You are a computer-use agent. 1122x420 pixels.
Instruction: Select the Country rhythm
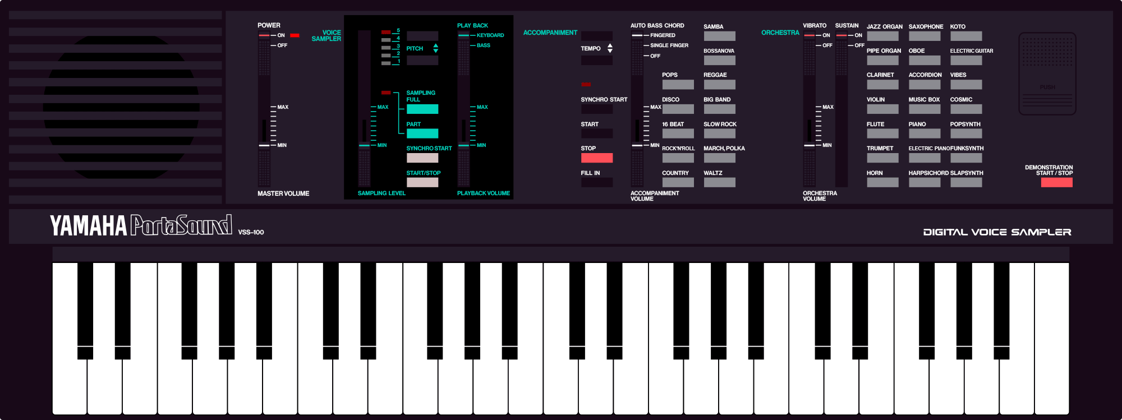pos(678,182)
